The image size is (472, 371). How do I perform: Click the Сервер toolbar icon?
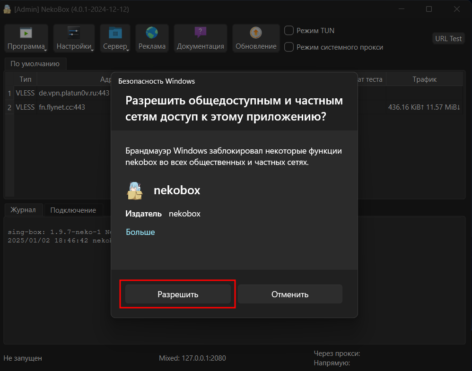[115, 33]
